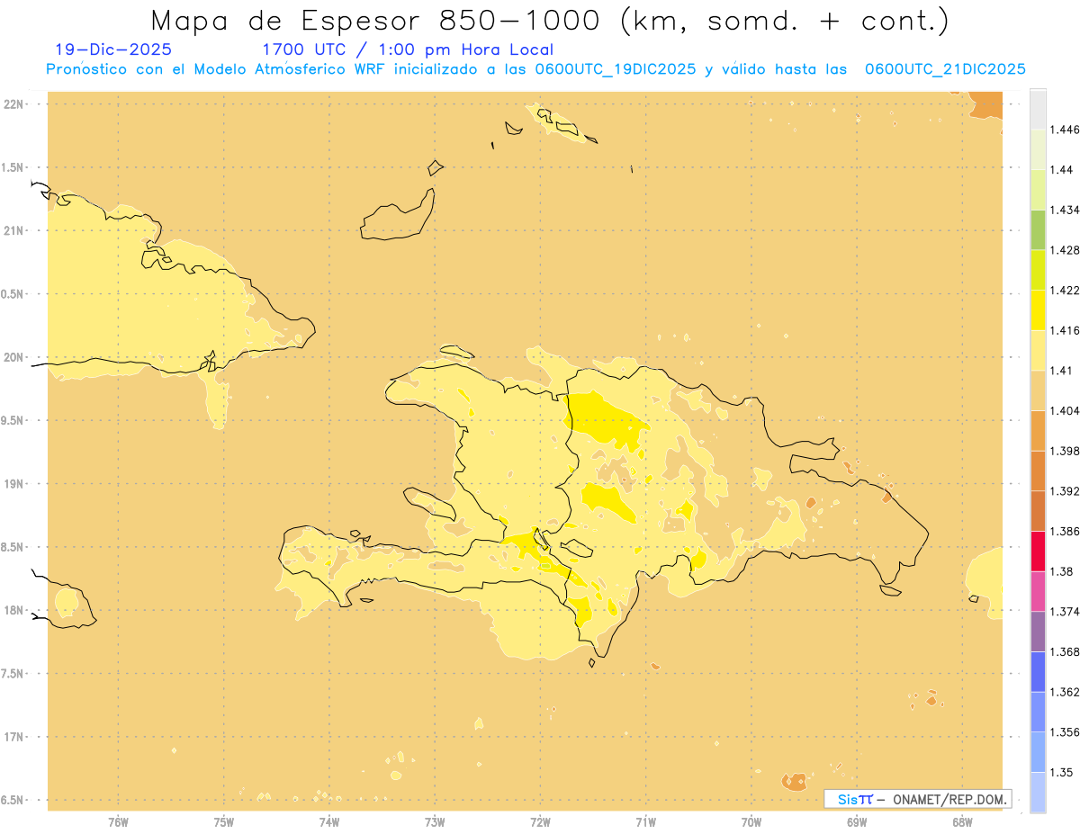Viewport: 1080px width, 834px height.
Task: Click the '21N' latitude label
Action: coord(15,230)
